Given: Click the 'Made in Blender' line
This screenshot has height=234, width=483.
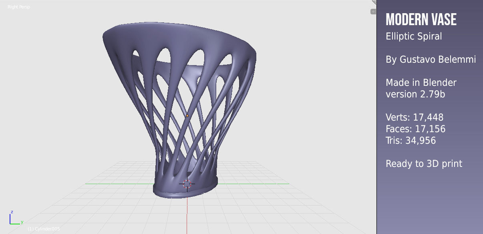Looking at the screenshot, I should (x=421, y=83).
